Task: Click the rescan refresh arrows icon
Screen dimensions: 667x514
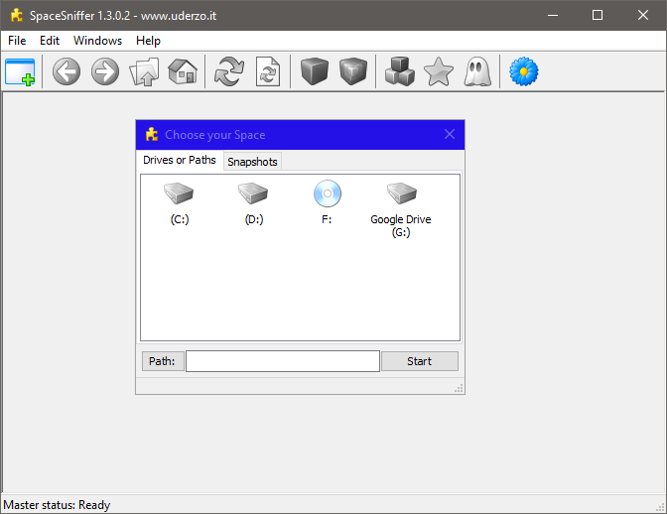Action: tap(229, 71)
